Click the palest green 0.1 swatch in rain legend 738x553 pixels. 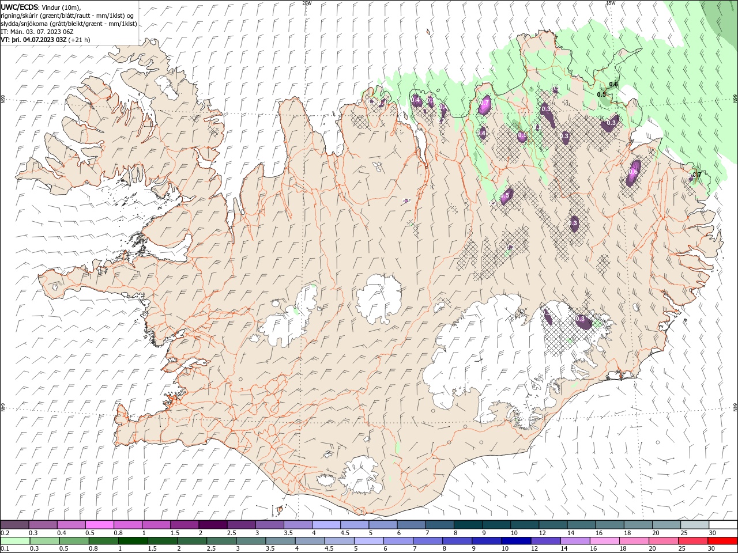[x=15, y=541]
